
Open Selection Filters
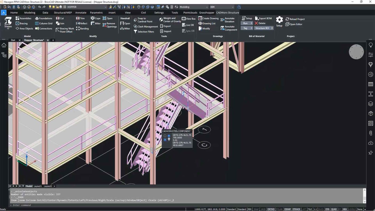(x=144, y=32)
